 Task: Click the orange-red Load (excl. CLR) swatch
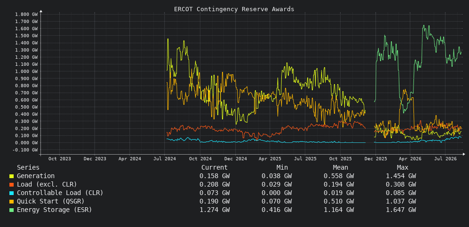11,185
